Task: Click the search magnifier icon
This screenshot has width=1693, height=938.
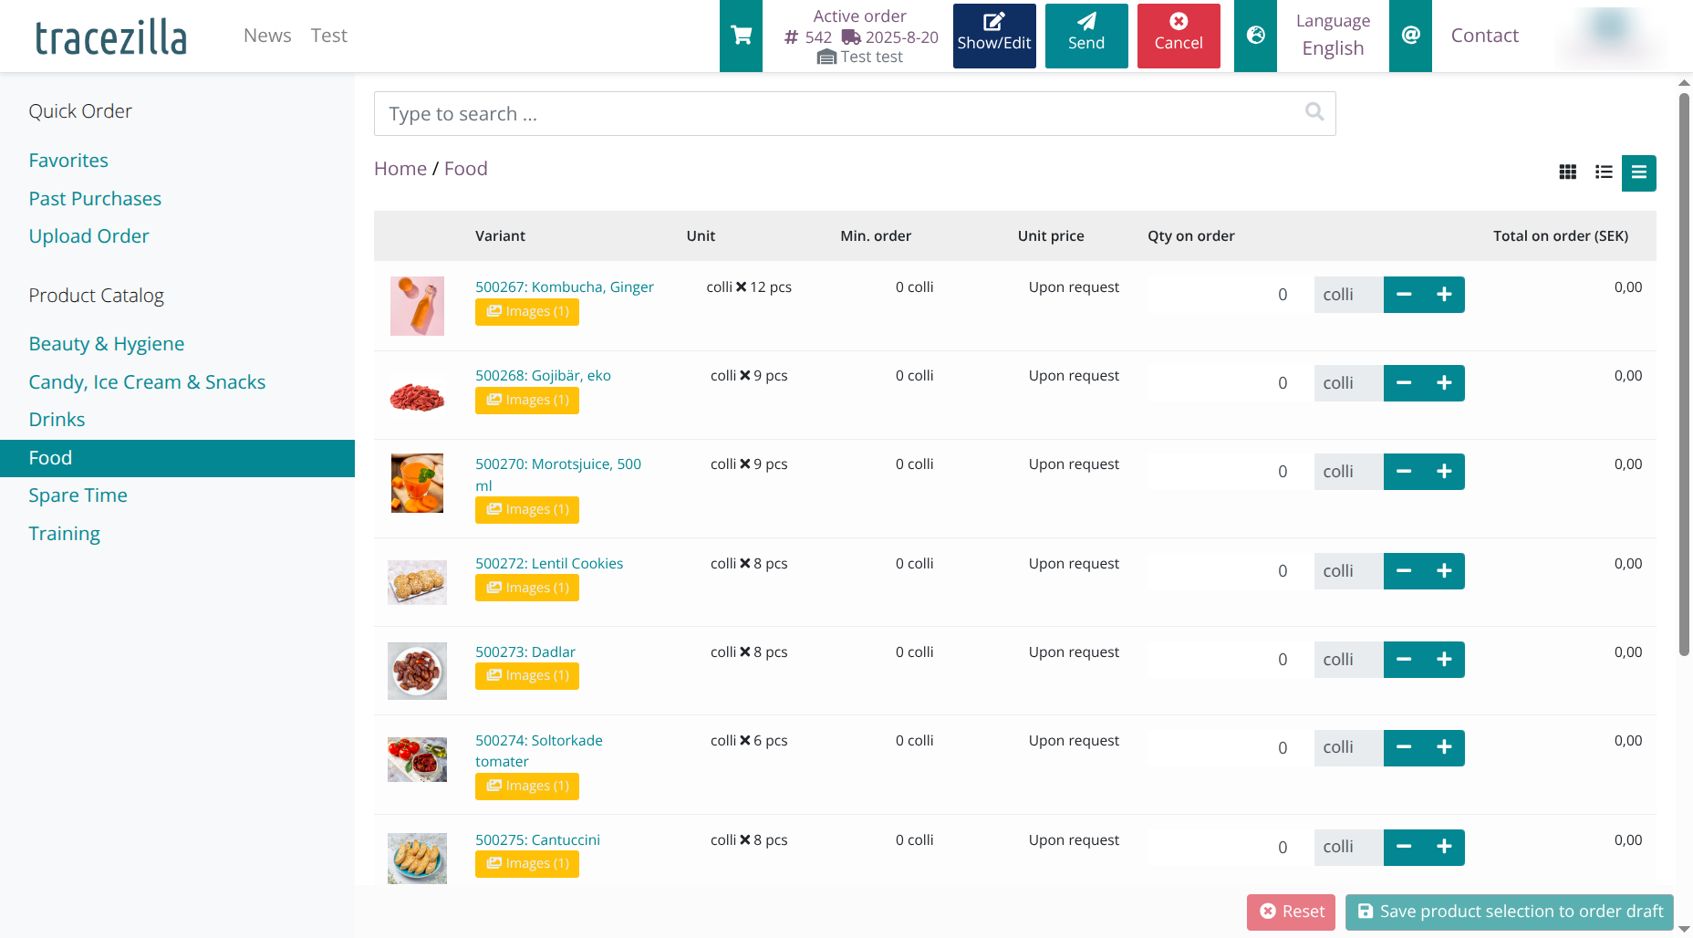Action: coord(1314,112)
